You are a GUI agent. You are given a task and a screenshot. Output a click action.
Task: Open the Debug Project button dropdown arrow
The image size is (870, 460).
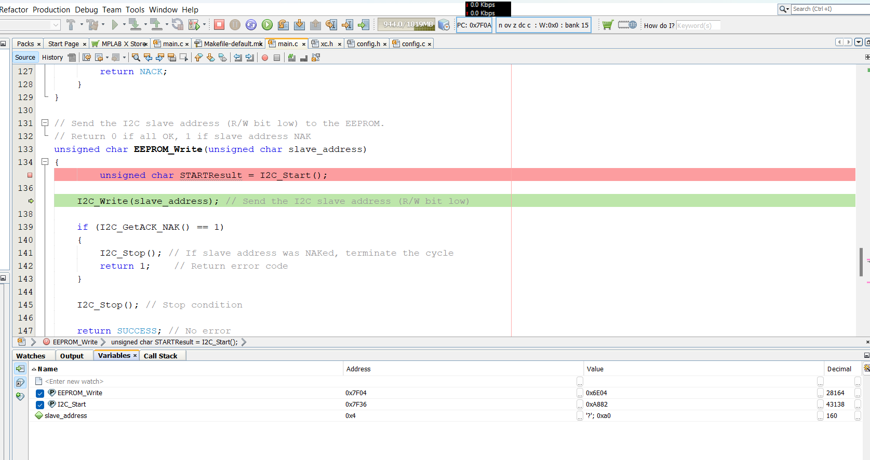click(204, 24)
